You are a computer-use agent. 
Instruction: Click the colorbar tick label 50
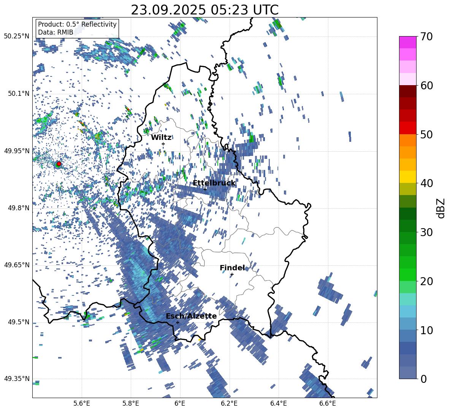coord(426,135)
